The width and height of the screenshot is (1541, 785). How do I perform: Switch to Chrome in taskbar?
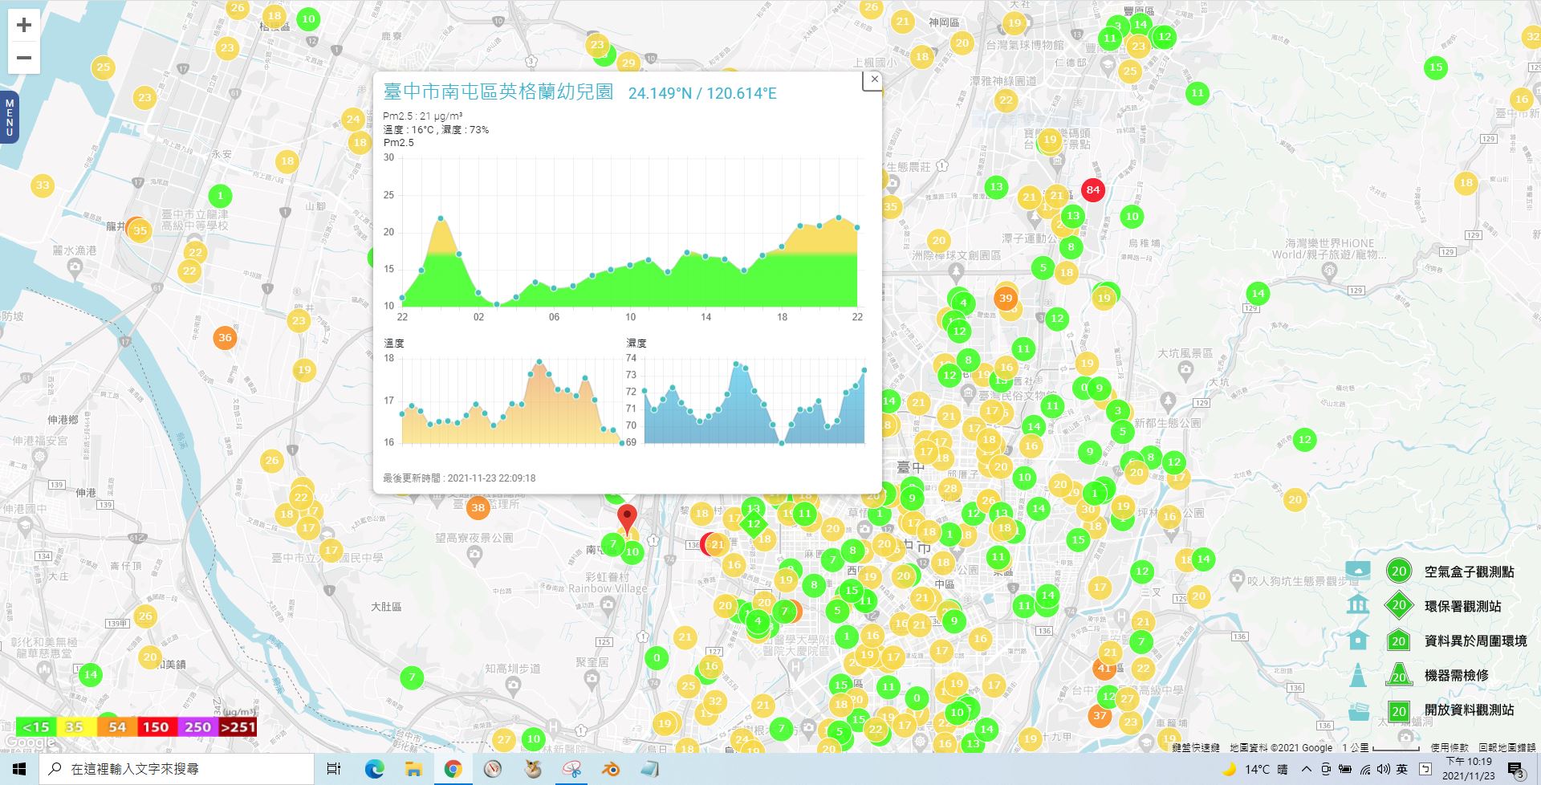click(453, 769)
